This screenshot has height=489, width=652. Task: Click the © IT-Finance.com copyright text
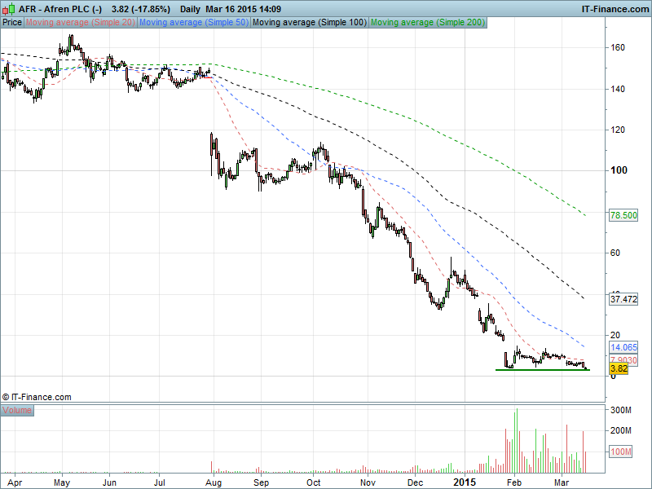(x=37, y=397)
